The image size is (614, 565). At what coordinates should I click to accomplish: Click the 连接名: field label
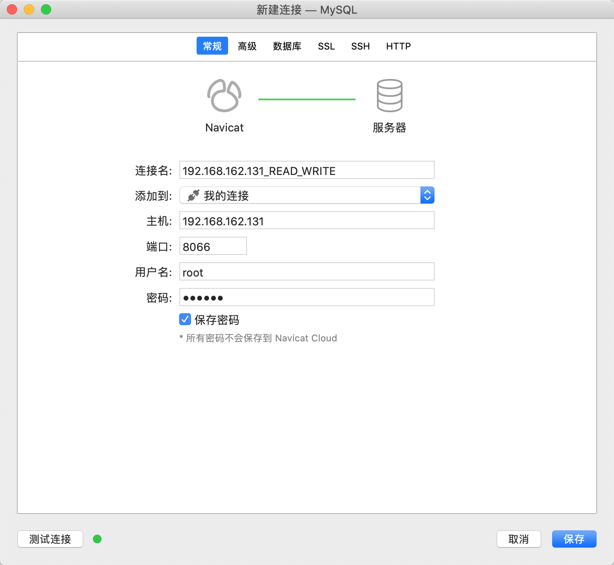(x=153, y=171)
